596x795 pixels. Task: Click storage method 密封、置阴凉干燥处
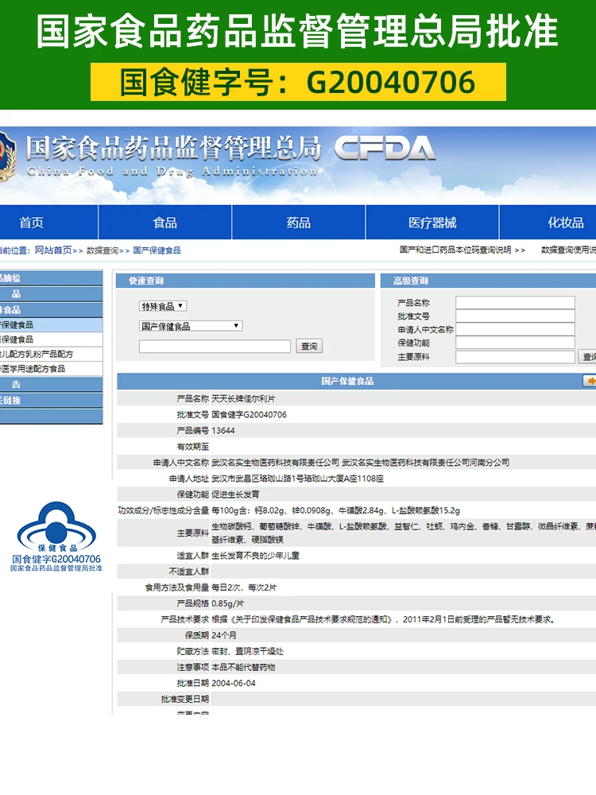[247, 652]
